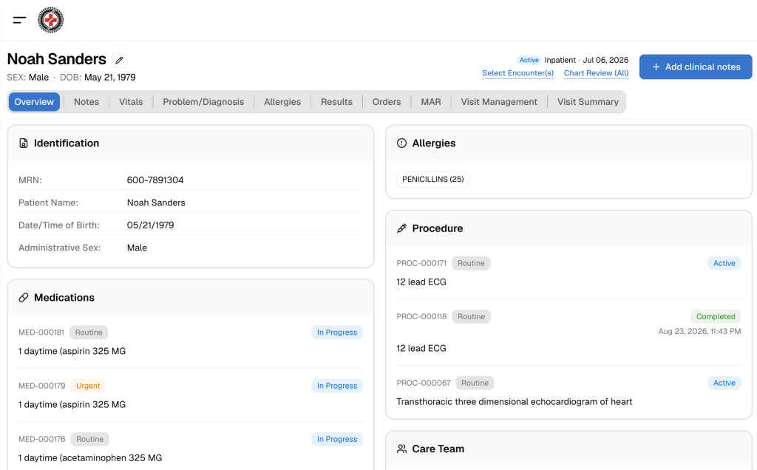Select medication MED-000179 ID
Image resolution: width=757 pixels, height=470 pixels.
pos(41,386)
